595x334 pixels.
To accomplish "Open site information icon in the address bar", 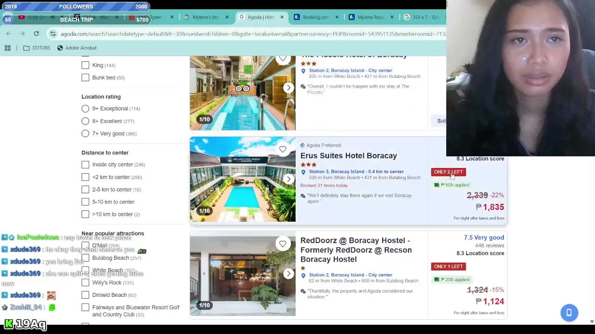I will point(53,34).
